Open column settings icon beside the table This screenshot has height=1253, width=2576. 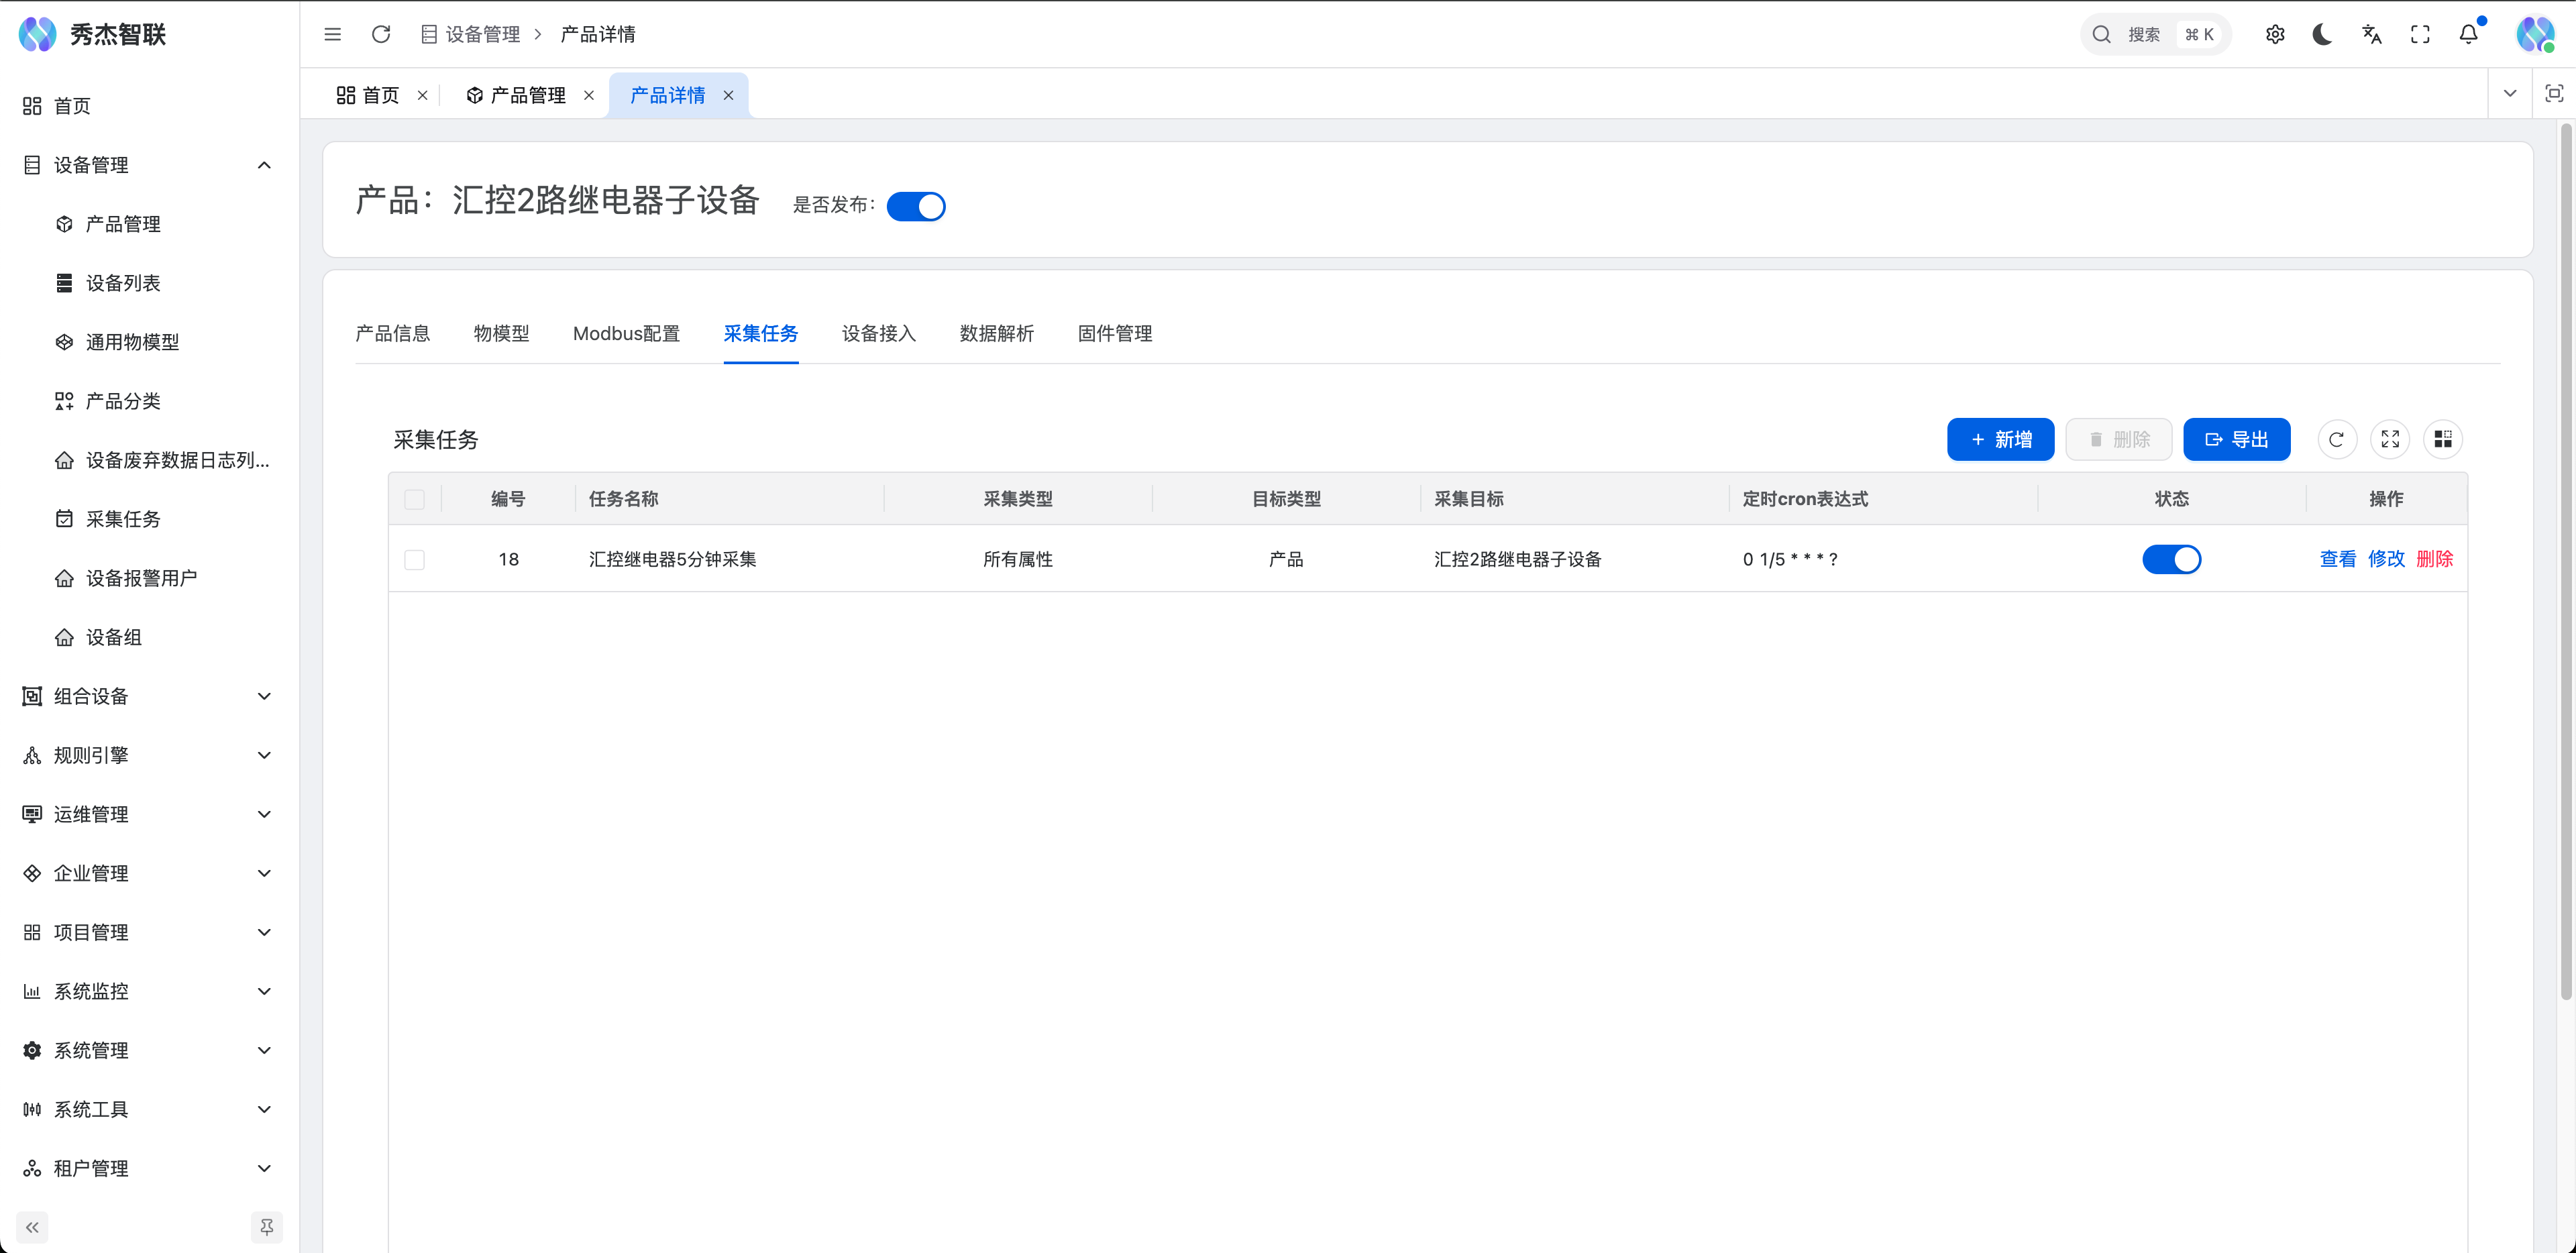click(2444, 439)
